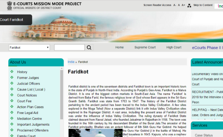Decrease font size with A- icon
Viewport: 223px width, 137px height.
175,5
